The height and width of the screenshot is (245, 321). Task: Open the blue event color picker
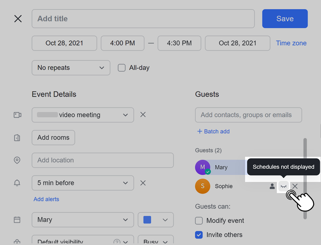pos(156,220)
